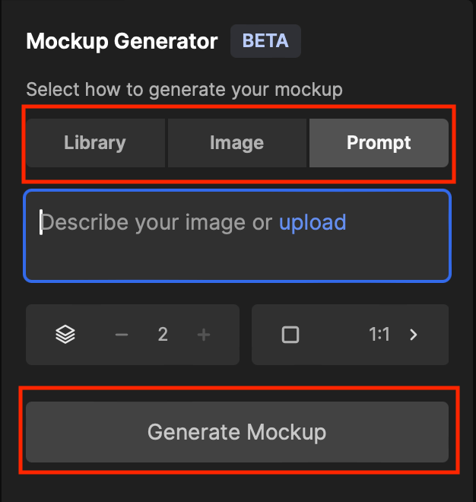Click the blue upload link
The height and width of the screenshot is (502, 476).
(x=313, y=222)
